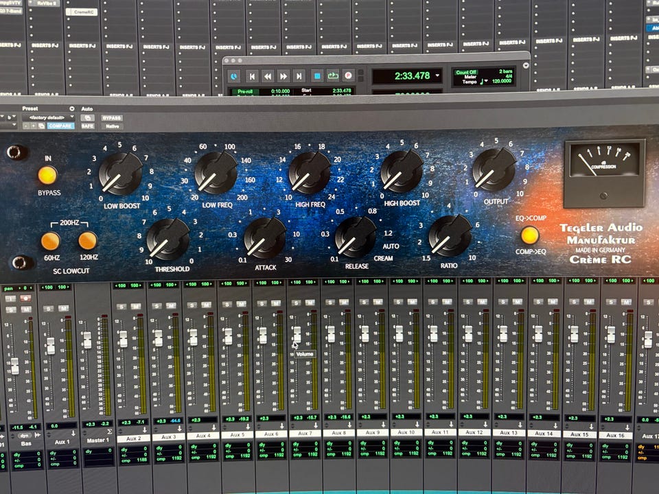
Task: Click the Count Off button
Action: point(466,72)
